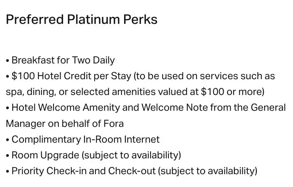This screenshot has width=293, height=187.
Task: Click "(to be used on services such as" text
Action: 204,76
